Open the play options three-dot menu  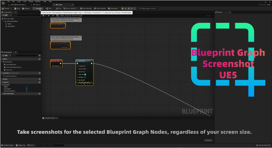[x=134, y=8]
